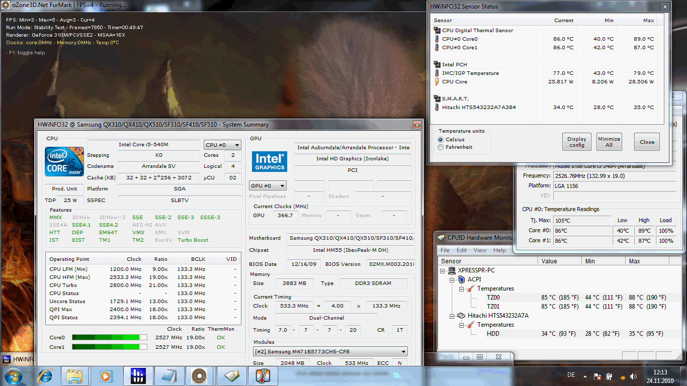Click the Hitachi hard drive icon in HWMonitor
Screen dimensions: 687x386
461,316
